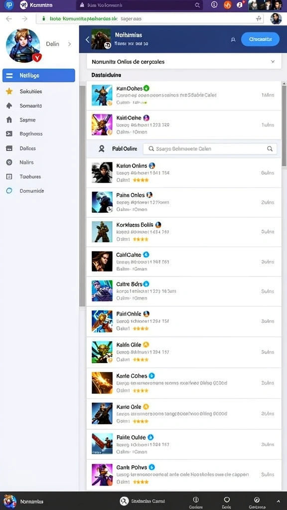The height and width of the screenshot is (510, 287).
Task: Click the Nolhimiias header avatar
Action: (101, 39)
